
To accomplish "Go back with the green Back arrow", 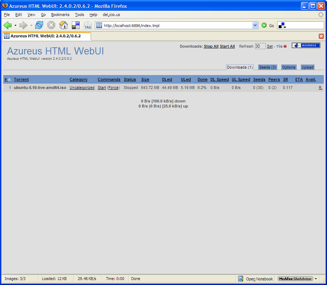I will point(7,25).
